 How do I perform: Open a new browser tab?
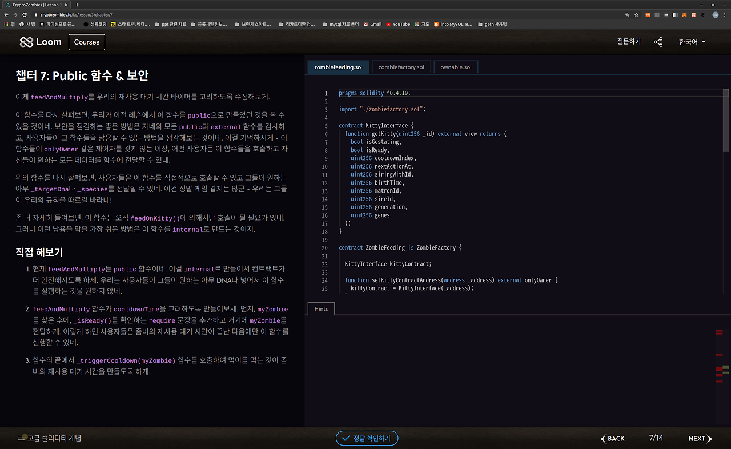coord(77,5)
